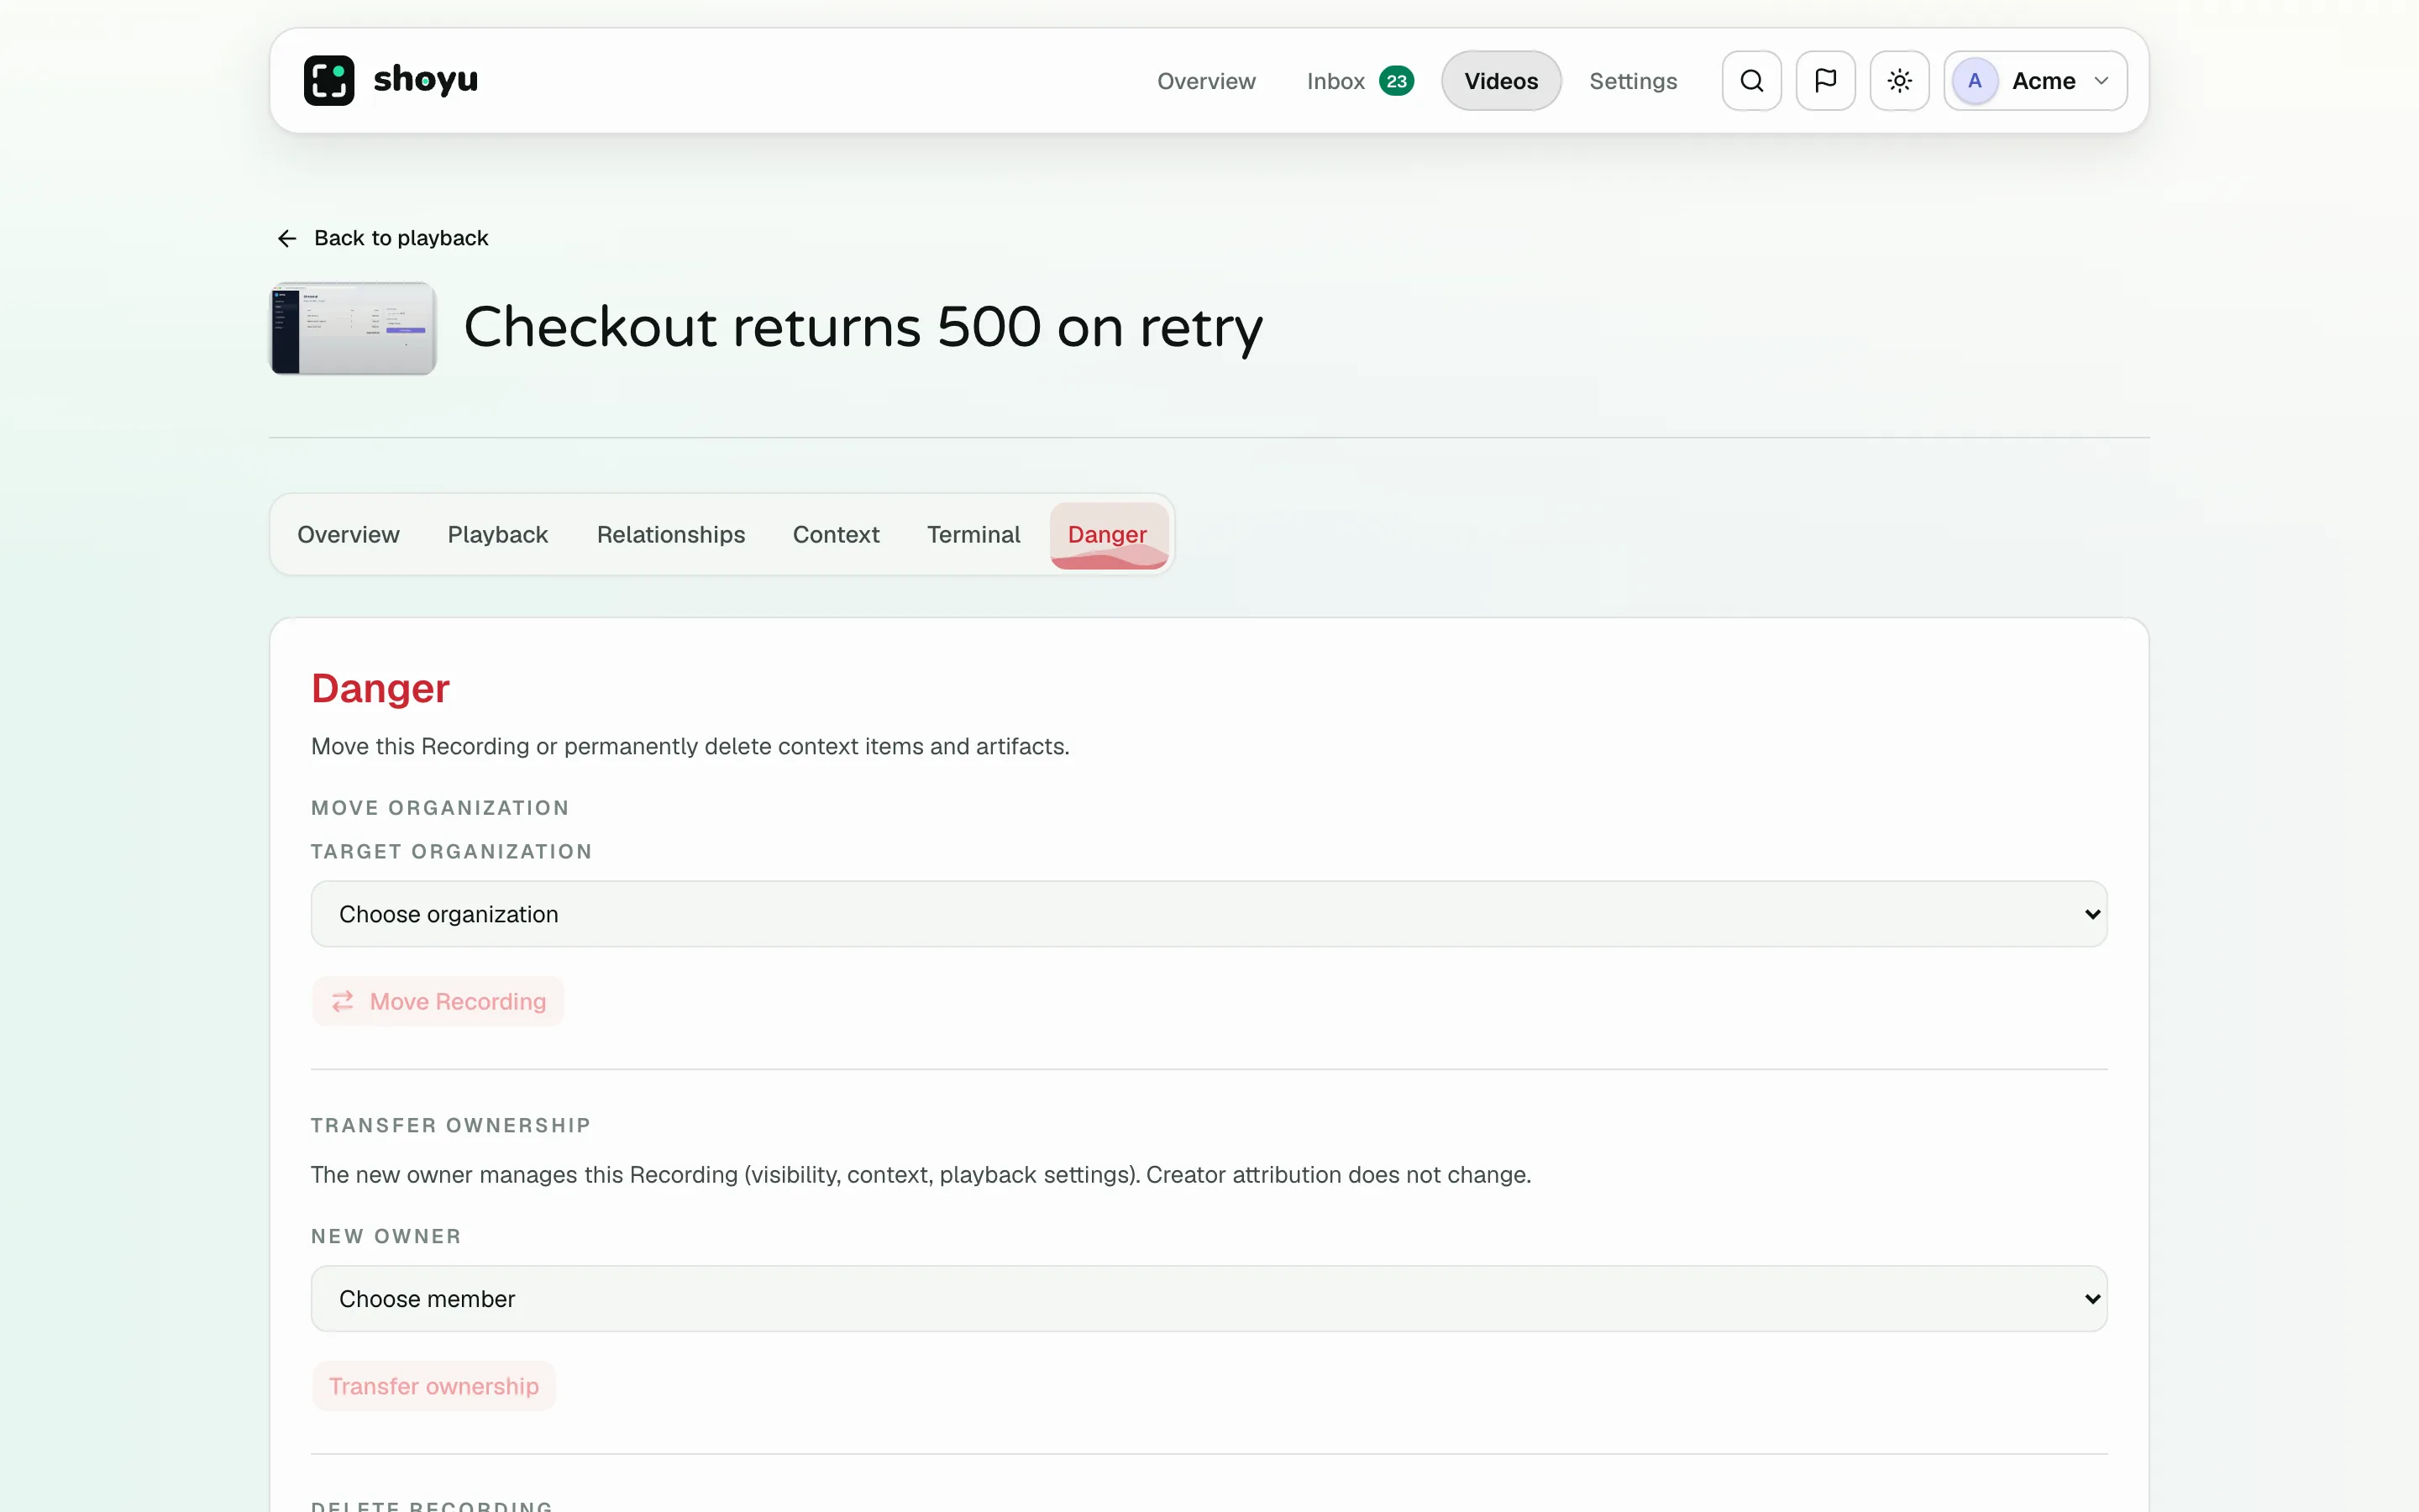Switch to the Relationships tab
Viewport: 2419px width, 1512px height.
pos(671,535)
